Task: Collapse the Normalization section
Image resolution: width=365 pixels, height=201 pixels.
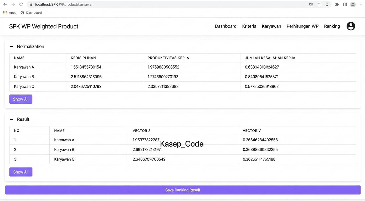Action: click(x=11, y=47)
